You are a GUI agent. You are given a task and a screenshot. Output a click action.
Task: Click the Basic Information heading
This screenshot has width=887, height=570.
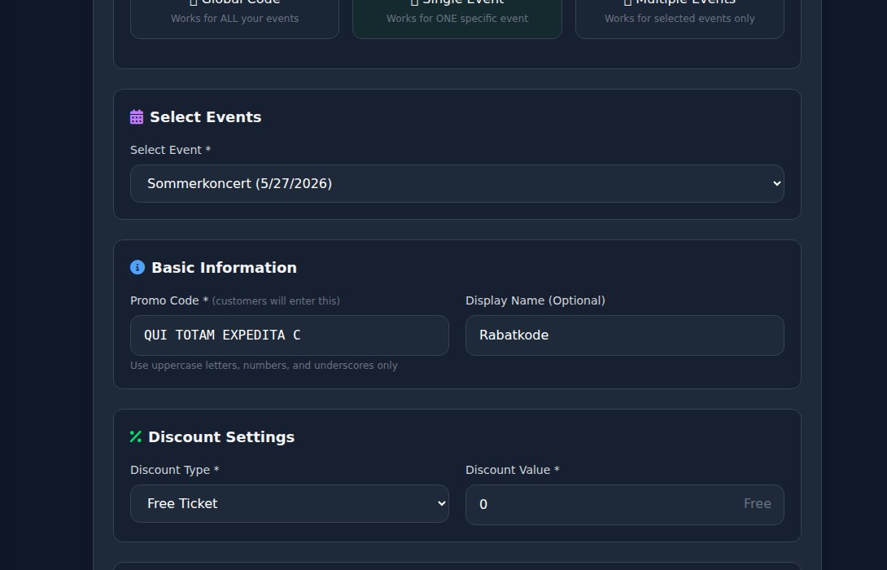[x=224, y=268]
